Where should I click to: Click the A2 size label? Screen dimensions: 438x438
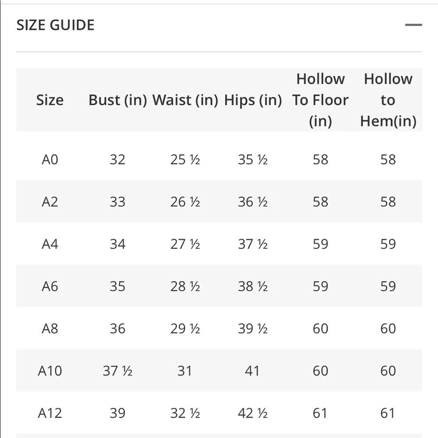[x=50, y=202]
